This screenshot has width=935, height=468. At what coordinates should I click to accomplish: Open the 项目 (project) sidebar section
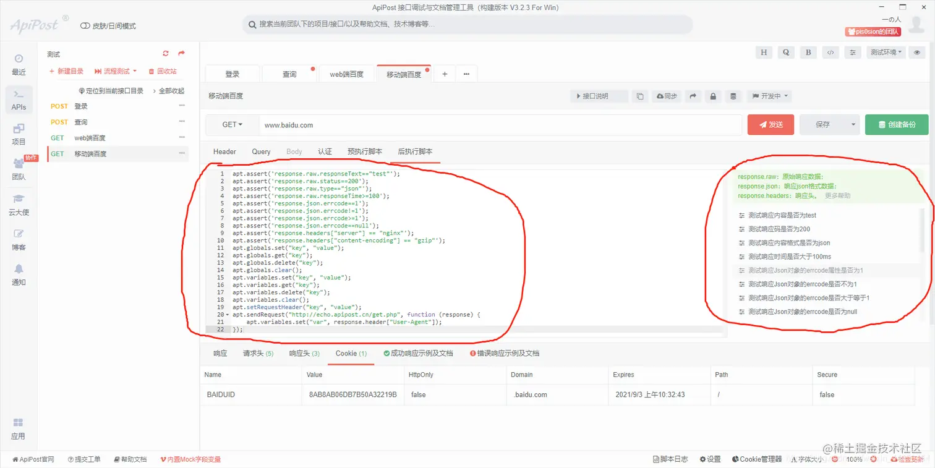click(x=19, y=134)
